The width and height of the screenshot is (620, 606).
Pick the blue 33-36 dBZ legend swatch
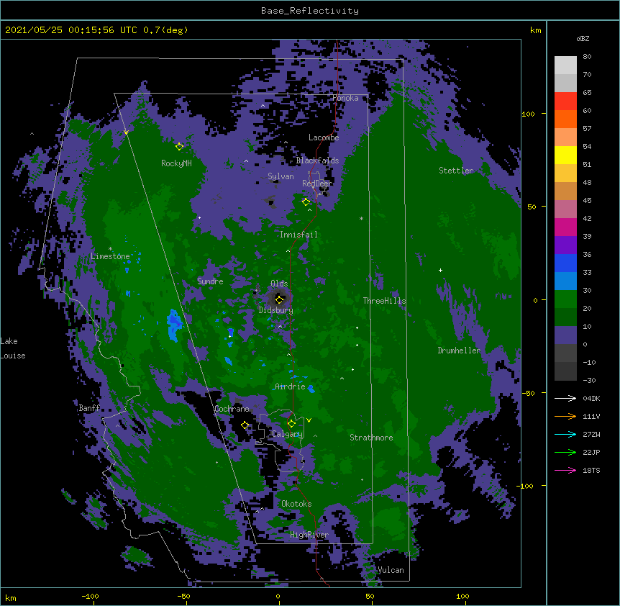[565, 263]
